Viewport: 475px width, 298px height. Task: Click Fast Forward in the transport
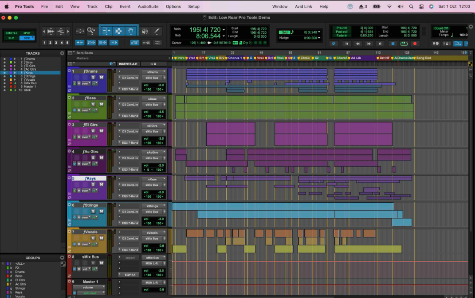pos(369,43)
